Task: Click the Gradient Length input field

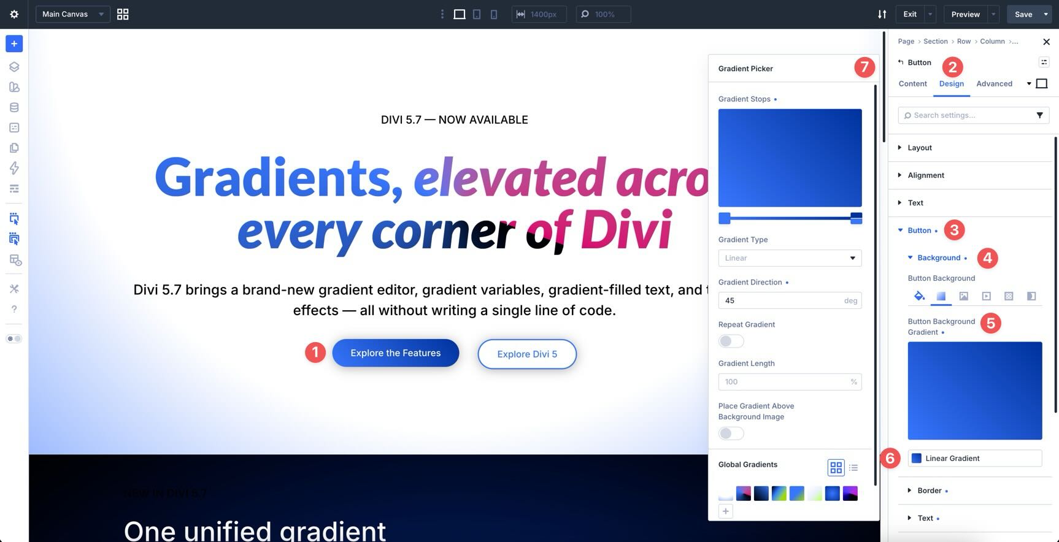Action: pyautogui.click(x=790, y=381)
